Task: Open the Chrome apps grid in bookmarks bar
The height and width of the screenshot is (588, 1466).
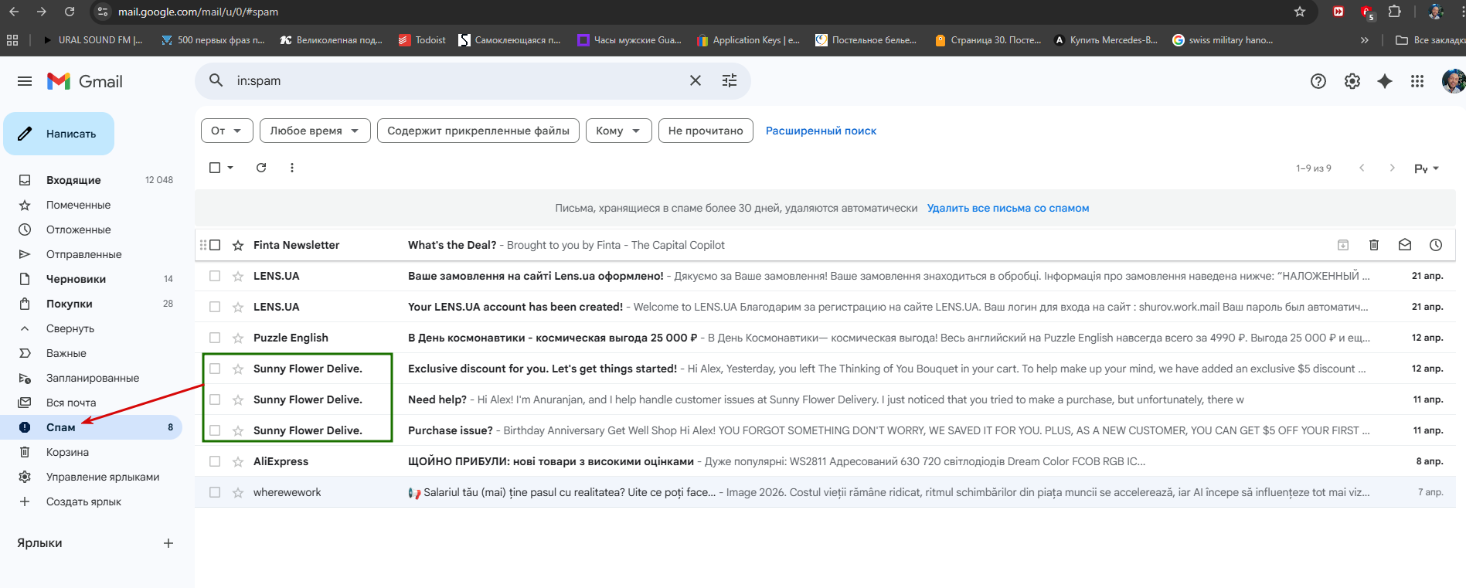Action: click(12, 40)
